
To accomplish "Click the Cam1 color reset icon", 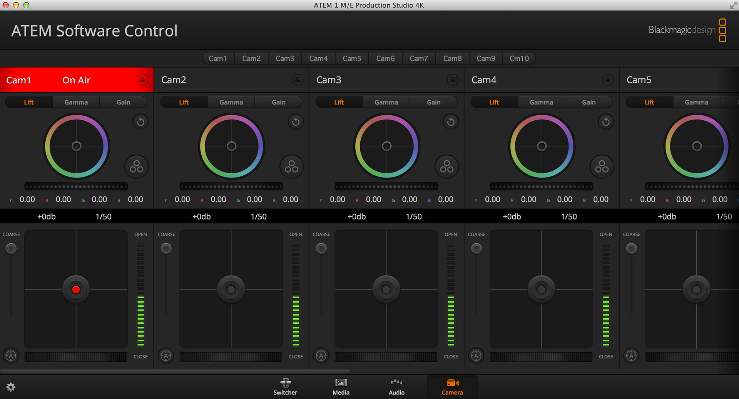I will [x=140, y=122].
